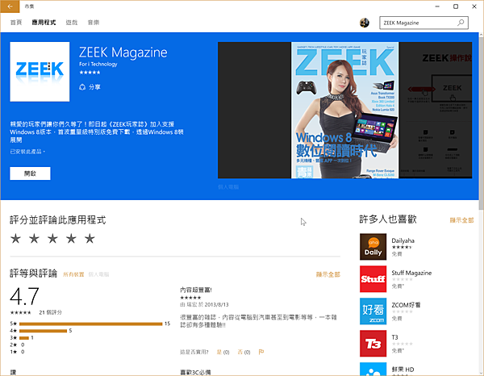Mark review helpful with 是 (0)
This screenshot has height=376, width=484.
point(223,352)
